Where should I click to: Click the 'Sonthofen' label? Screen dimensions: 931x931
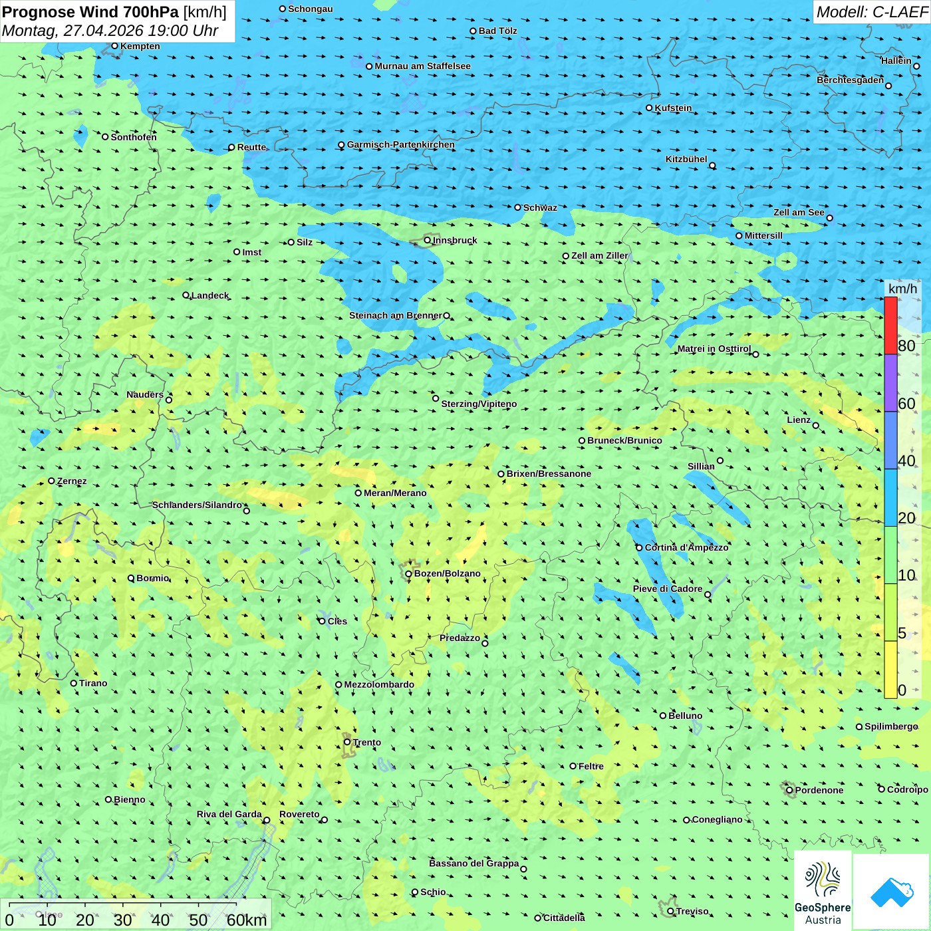click(x=134, y=137)
